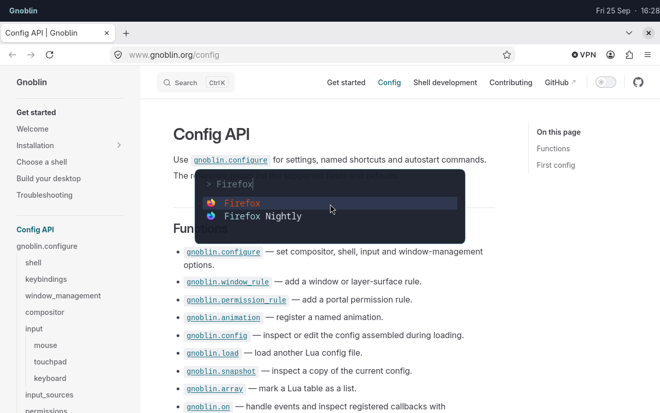Open the mouse sidebar entry
Viewport: 660px width, 413px height.
[x=45, y=345]
